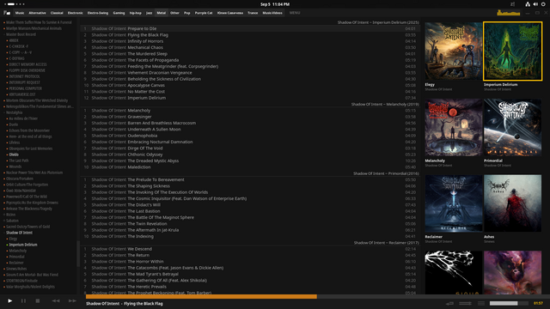Open the Primordial album cover thumbnail

coord(512,127)
